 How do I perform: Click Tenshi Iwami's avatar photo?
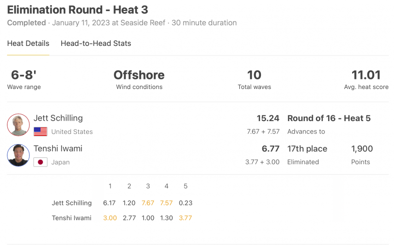(18, 156)
